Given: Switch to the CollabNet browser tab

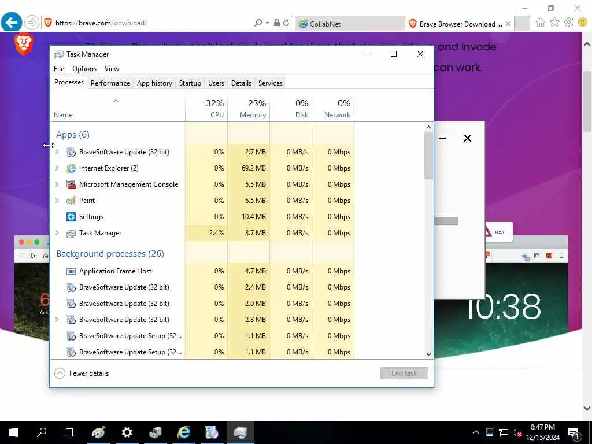Looking at the screenshot, I should pyautogui.click(x=350, y=24).
